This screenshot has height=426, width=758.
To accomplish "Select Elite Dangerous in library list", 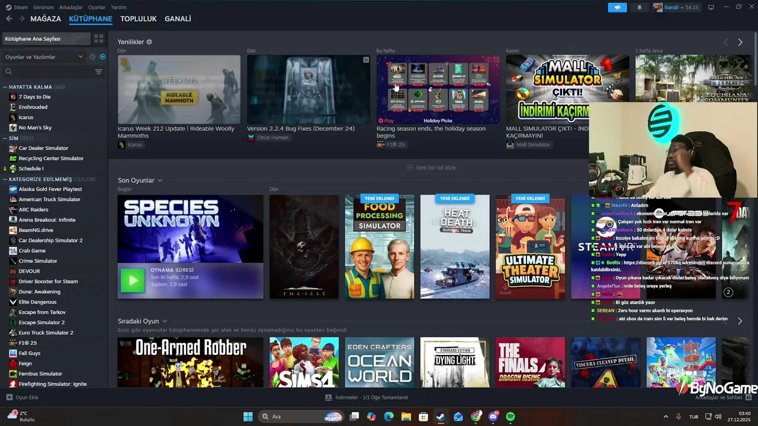I will [x=37, y=302].
